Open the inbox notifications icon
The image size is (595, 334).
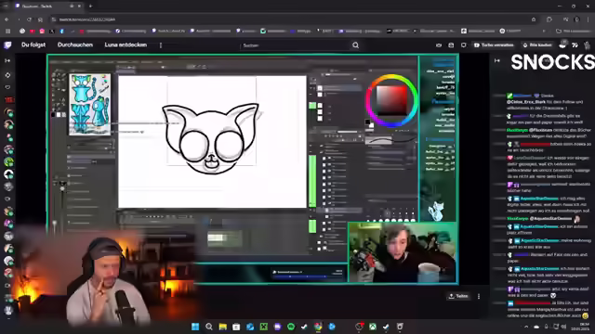click(451, 45)
